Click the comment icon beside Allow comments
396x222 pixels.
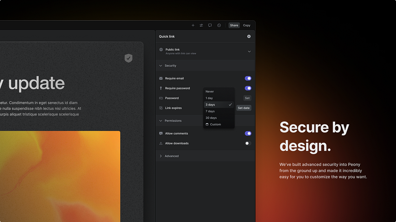tap(161, 134)
